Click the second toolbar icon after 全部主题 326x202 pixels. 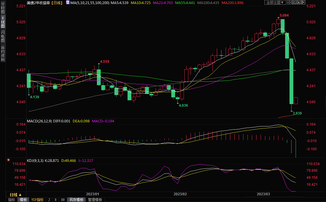[294, 3]
